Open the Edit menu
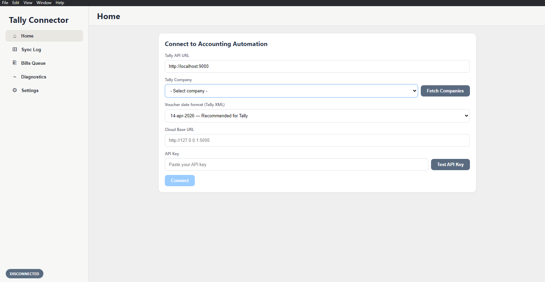This screenshot has width=545, height=282. tap(16, 3)
